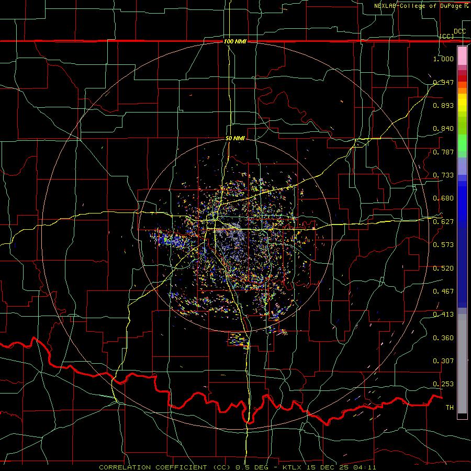The image size is (471, 471).
Task: Select the 50 NMI range ring label
Action: (235, 138)
